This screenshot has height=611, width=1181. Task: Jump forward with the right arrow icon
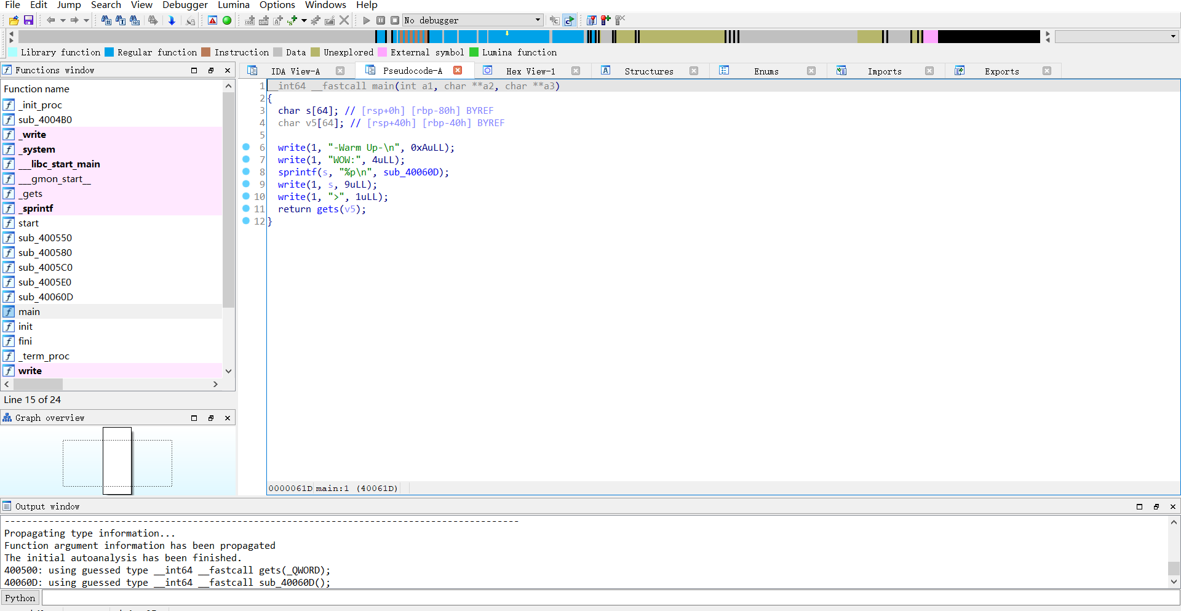[74, 20]
